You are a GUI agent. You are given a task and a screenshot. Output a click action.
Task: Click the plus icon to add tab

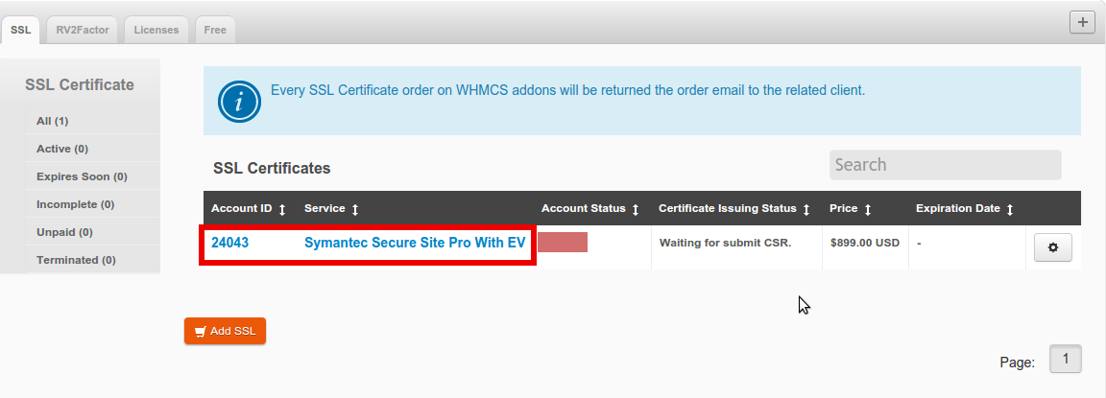(x=1082, y=22)
